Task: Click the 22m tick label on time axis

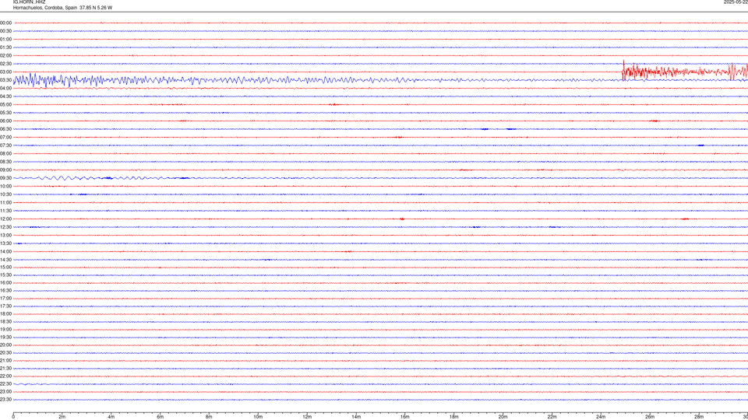Action: (552, 417)
